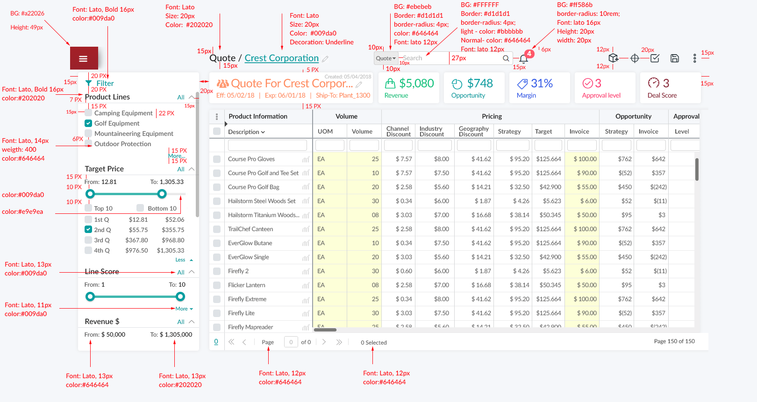Click the save disk icon
The width and height of the screenshot is (757, 402).
point(674,58)
